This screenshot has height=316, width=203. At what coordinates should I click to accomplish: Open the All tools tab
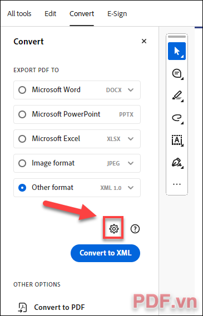click(19, 14)
